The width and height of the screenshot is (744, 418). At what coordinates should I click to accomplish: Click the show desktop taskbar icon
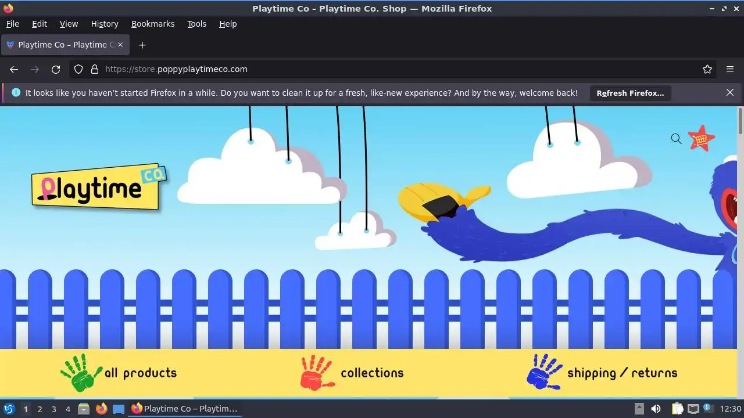coord(119,409)
